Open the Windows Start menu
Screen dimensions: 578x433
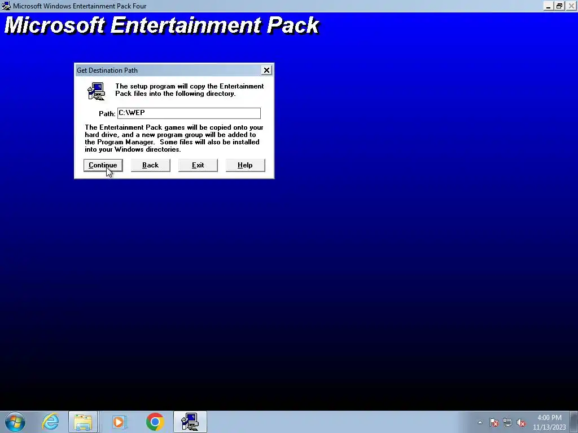point(15,422)
